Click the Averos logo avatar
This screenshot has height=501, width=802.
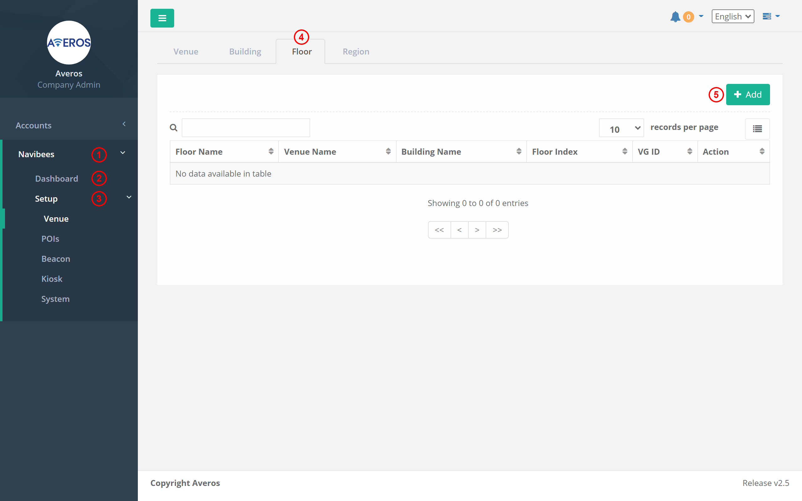click(69, 43)
